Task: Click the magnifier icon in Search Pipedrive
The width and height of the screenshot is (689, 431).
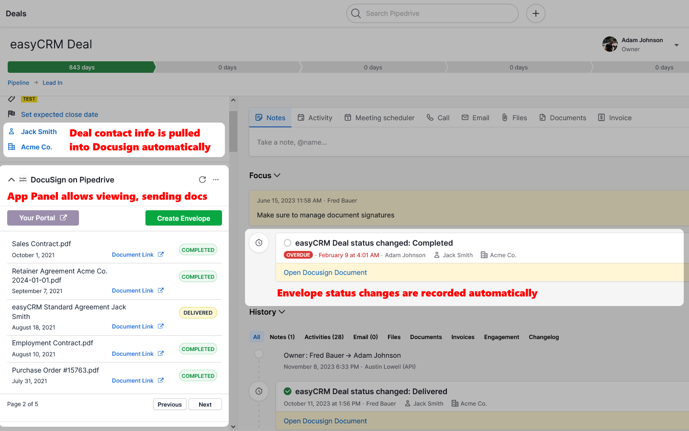Action: 356,13
